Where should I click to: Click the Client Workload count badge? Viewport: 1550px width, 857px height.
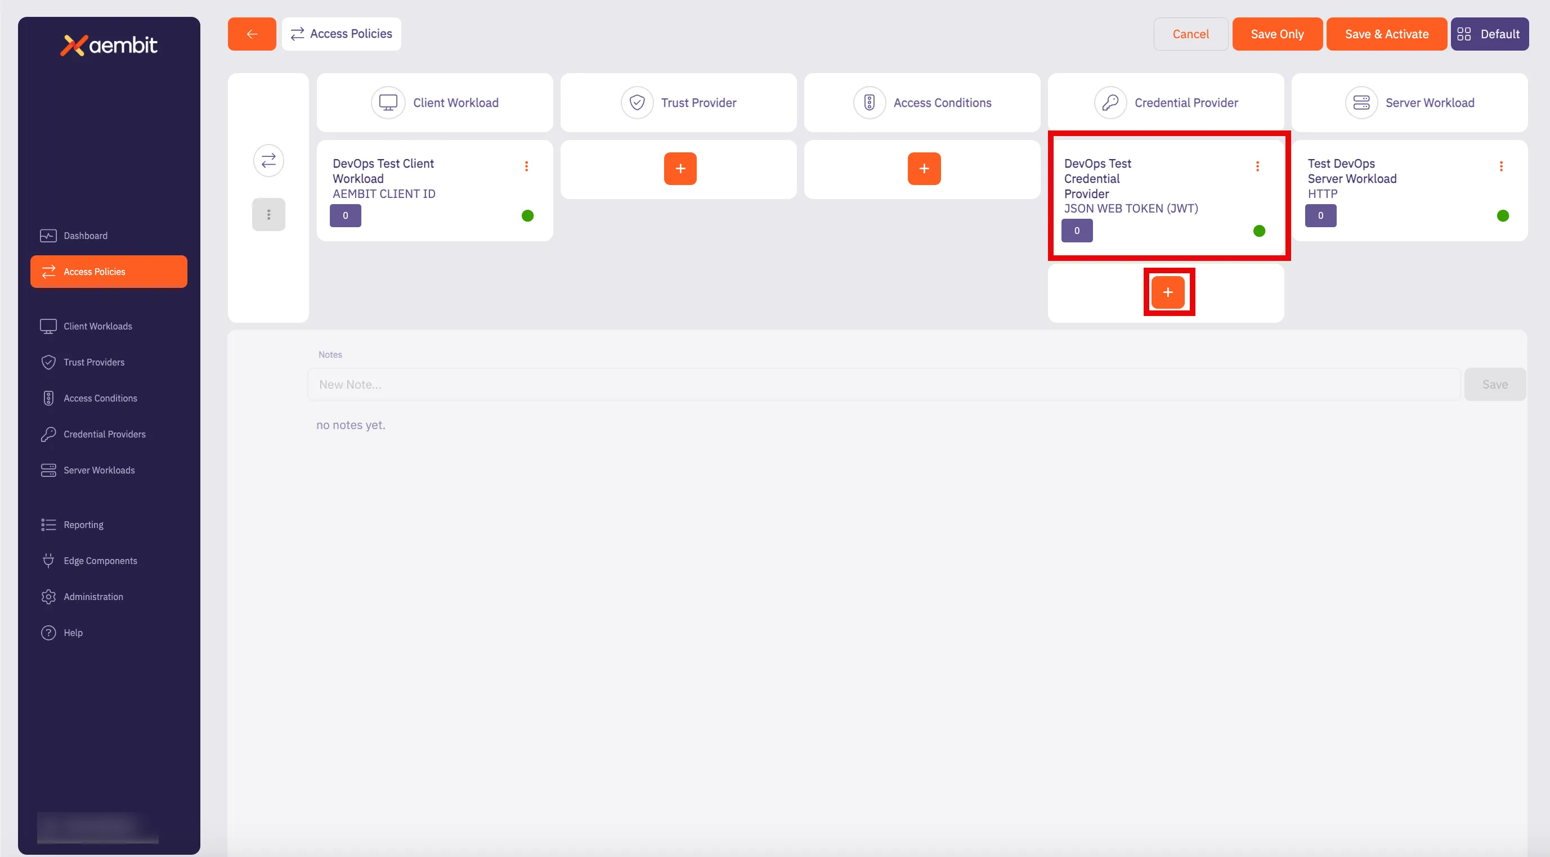click(x=346, y=215)
